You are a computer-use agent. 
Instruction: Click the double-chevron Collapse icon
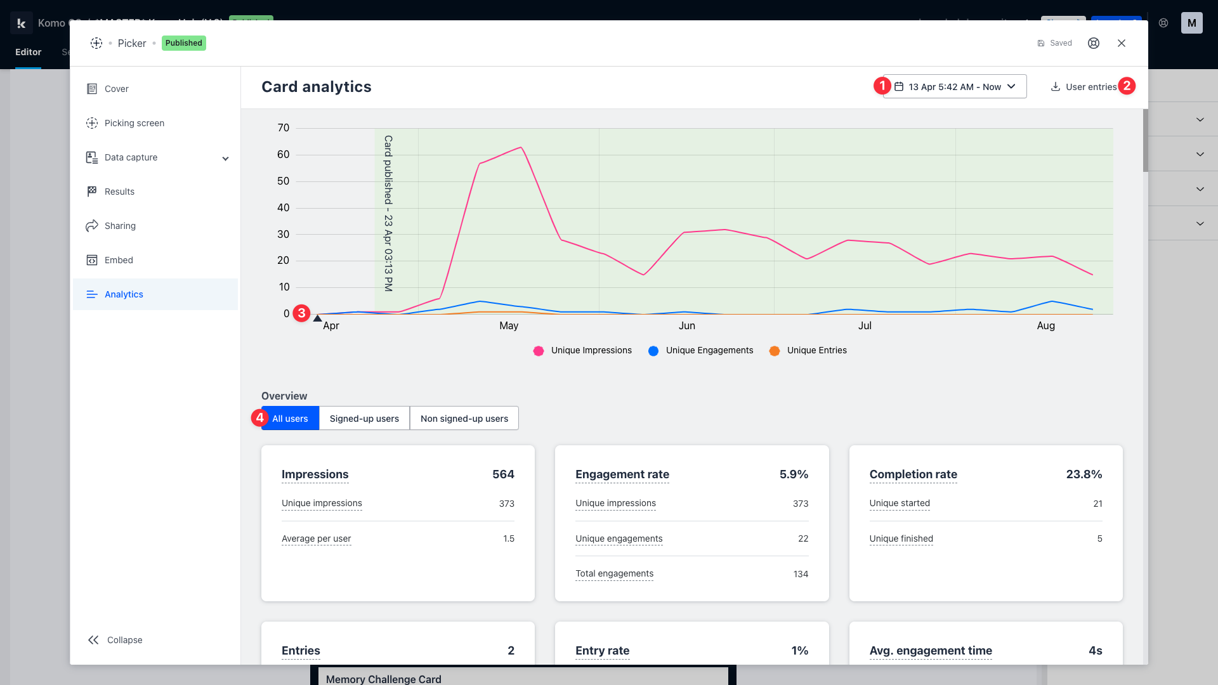(x=93, y=640)
